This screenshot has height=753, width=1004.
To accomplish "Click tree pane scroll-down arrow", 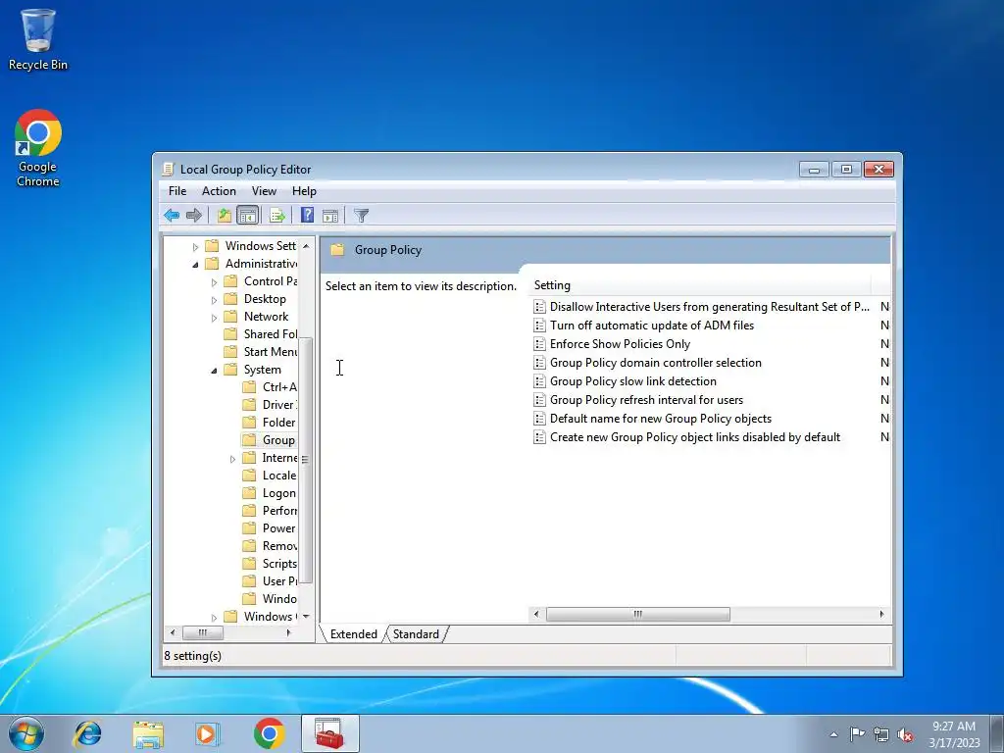I will pos(306,616).
